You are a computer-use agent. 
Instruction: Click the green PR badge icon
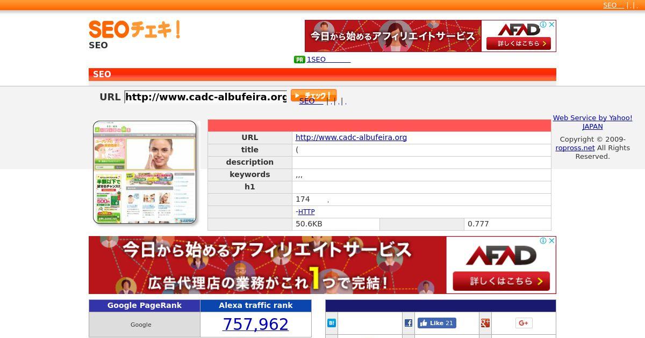pos(299,60)
